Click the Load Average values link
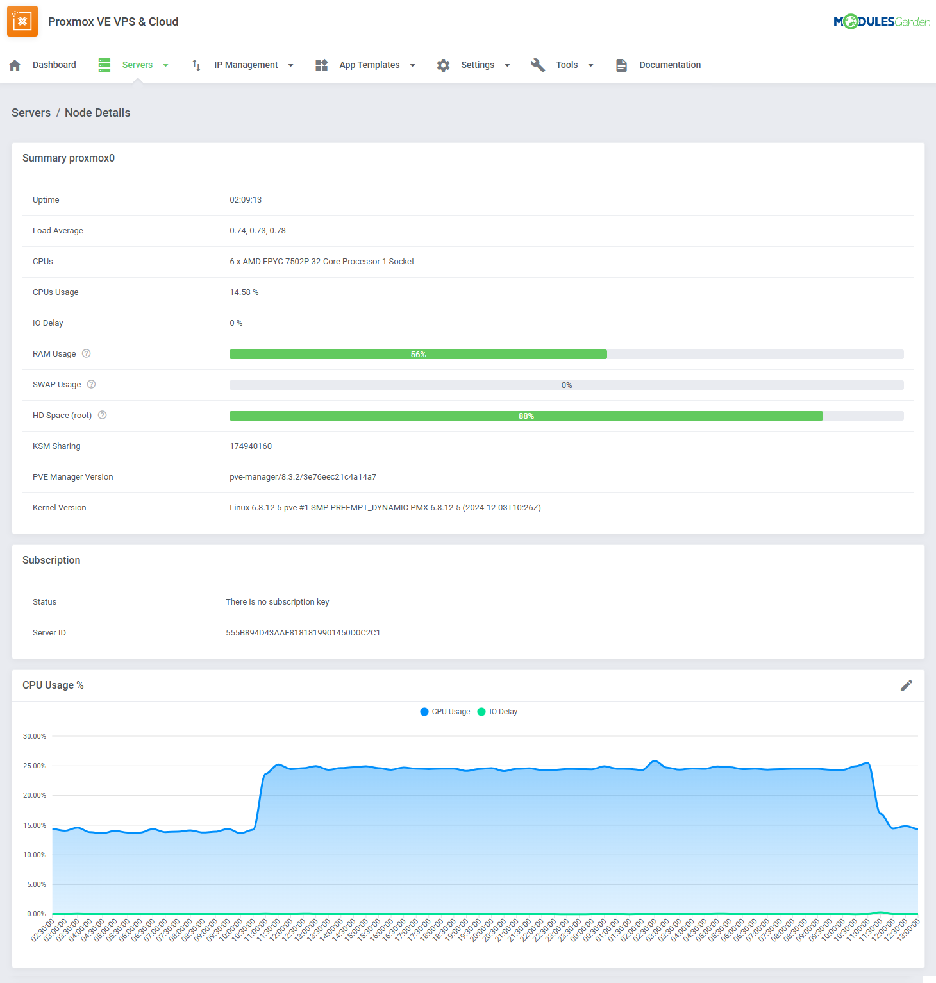 [258, 230]
